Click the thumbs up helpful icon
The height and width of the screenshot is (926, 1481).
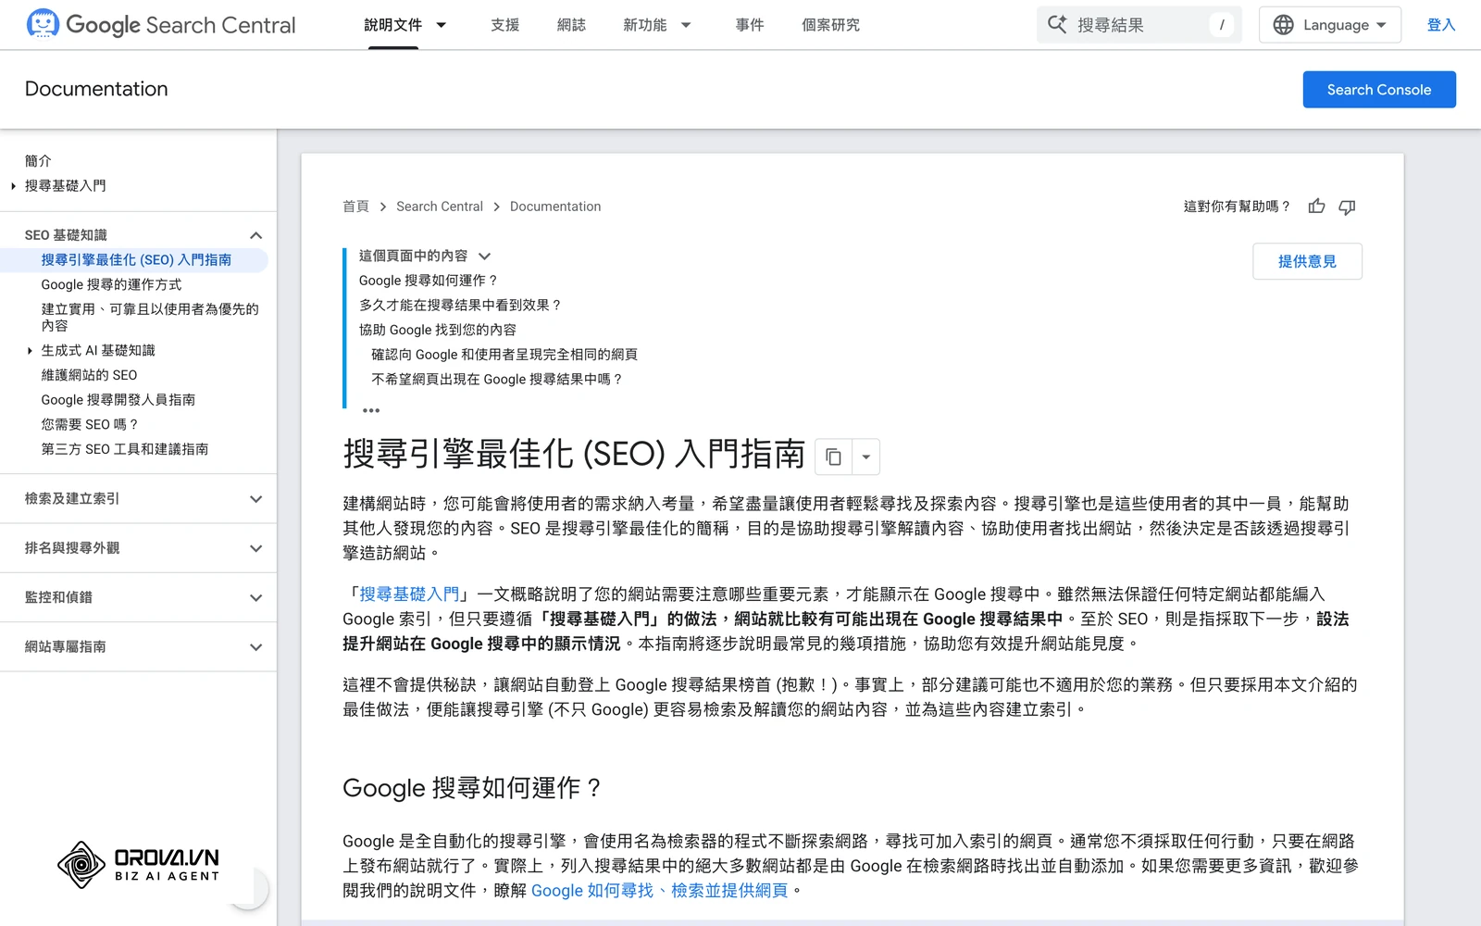(1316, 206)
